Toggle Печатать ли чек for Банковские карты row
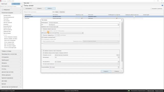The height and width of the screenshot is (92, 164). [x=82, y=16]
